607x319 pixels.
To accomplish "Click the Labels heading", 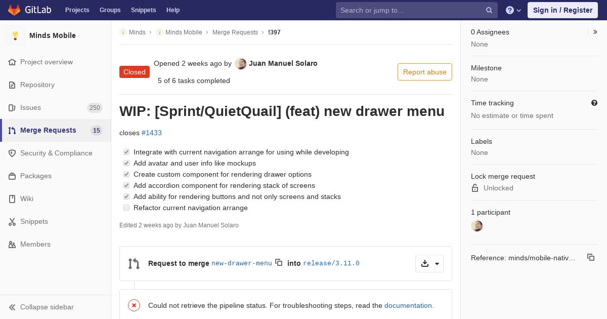I will pos(482,141).
